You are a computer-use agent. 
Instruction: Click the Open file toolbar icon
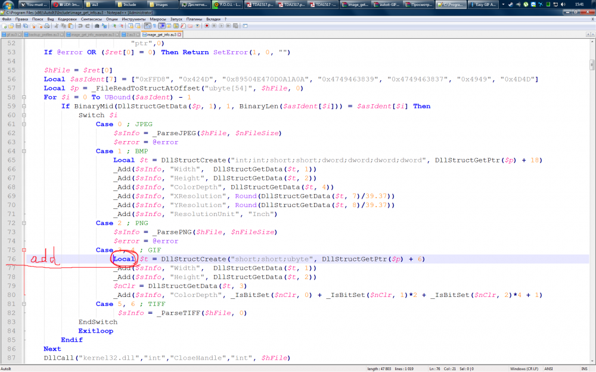point(11,26)
